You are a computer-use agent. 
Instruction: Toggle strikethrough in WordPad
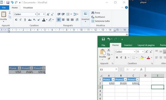(30, 20)
